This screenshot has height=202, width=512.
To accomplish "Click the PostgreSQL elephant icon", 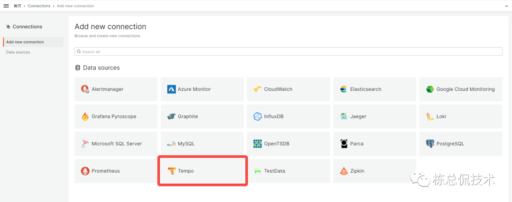I will point(430,144).
